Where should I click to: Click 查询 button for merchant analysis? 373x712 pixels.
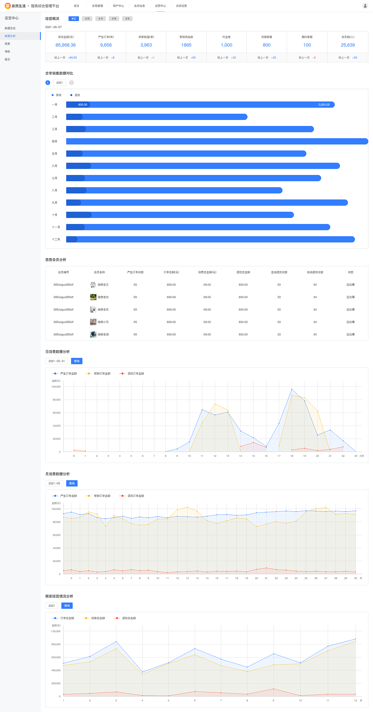pos(67,606)
